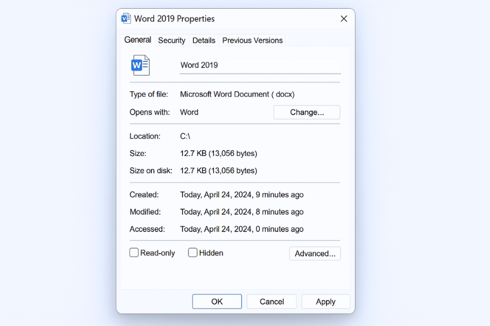Click the file name field containing Word 2019

pos(260,65)
